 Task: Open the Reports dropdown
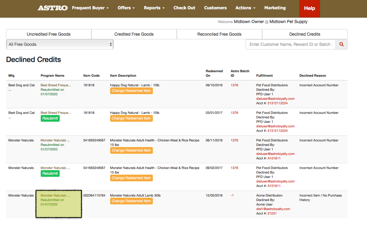coord(154,8)
